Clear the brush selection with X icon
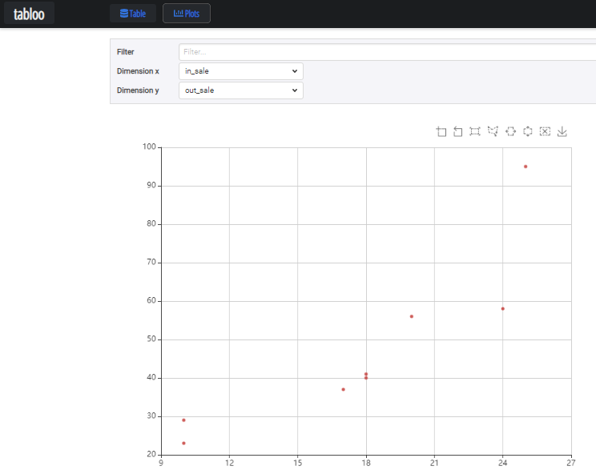Viewport: 596px width, 474px height. (545, 131)
